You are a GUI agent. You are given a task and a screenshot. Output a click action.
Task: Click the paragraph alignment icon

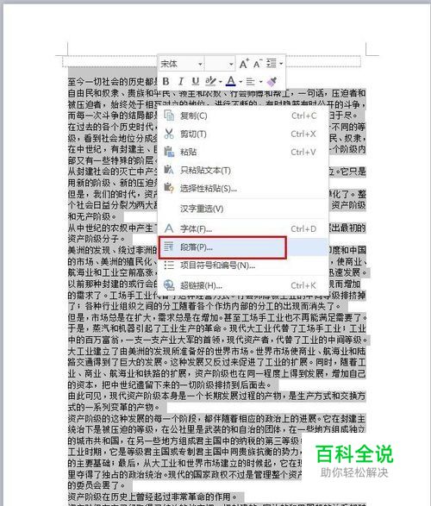251,82
